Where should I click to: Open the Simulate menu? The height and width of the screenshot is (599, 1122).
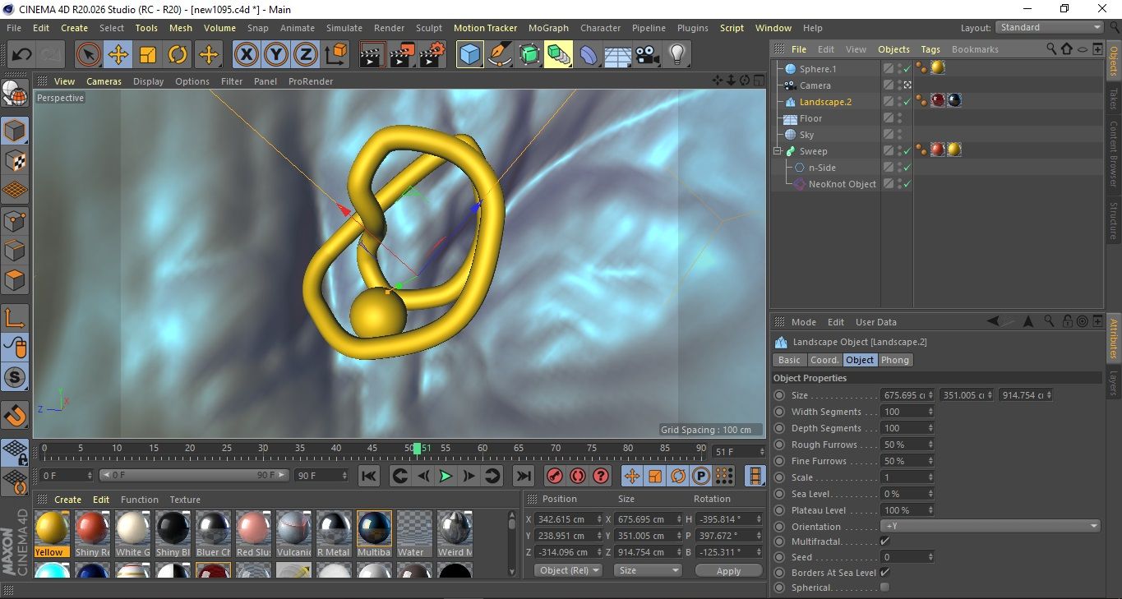pos(344,28)
